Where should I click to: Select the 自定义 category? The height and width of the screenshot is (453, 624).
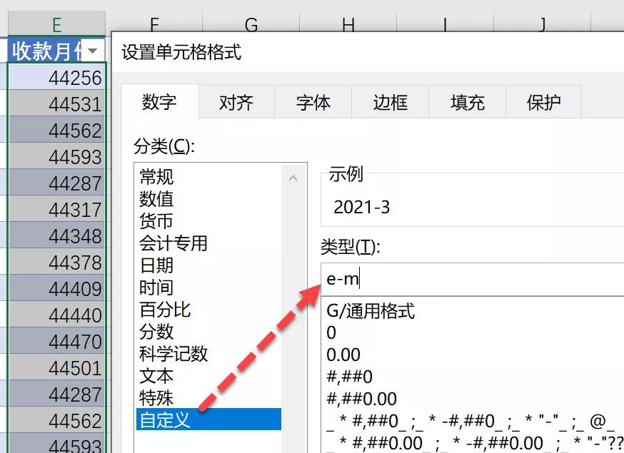pos(165,420)
